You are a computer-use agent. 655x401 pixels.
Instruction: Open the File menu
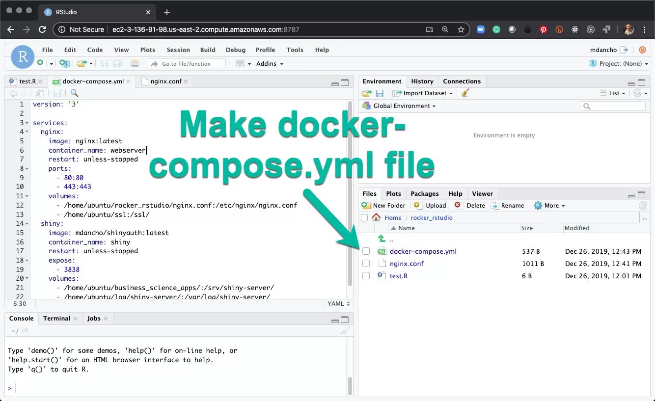click(47, 50)
